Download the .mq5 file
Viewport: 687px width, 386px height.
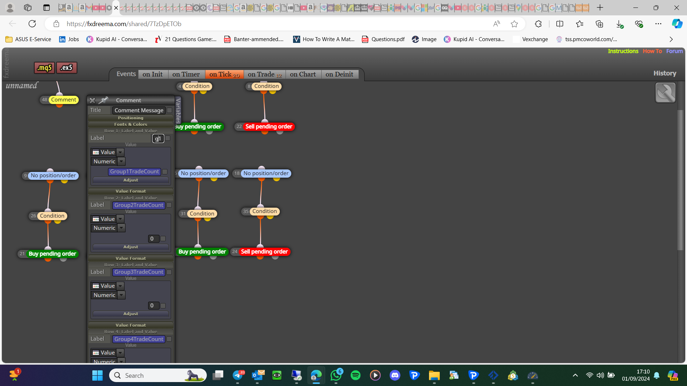44,68
